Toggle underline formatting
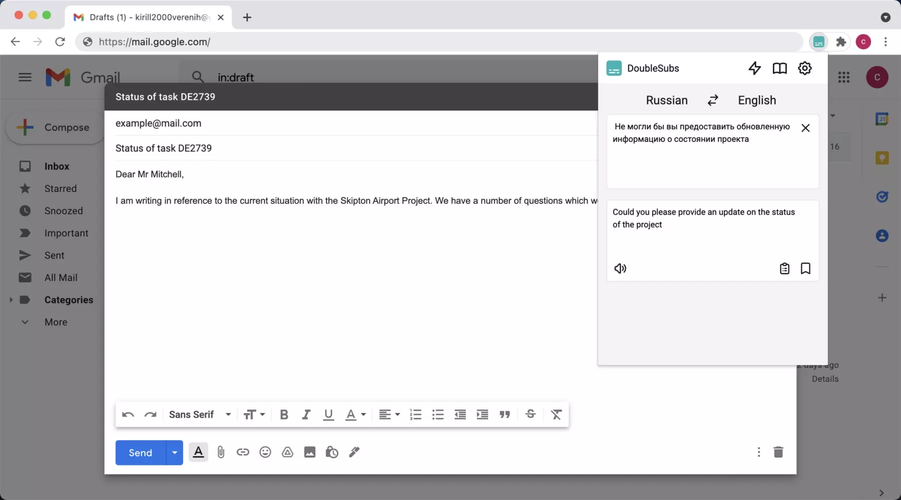 328,414
